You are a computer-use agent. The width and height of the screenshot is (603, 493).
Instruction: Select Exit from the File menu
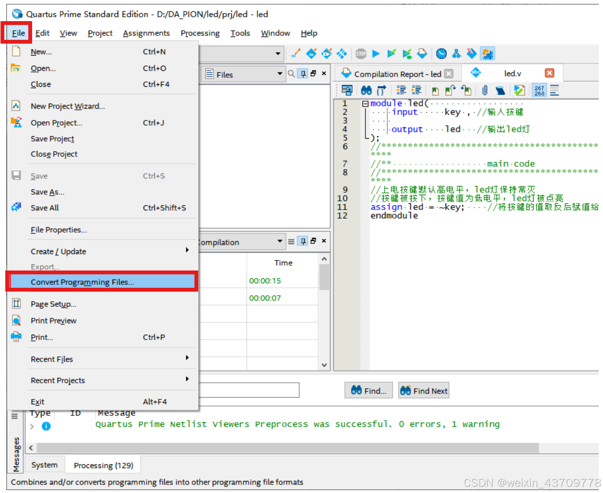click(x=37, y=402)
